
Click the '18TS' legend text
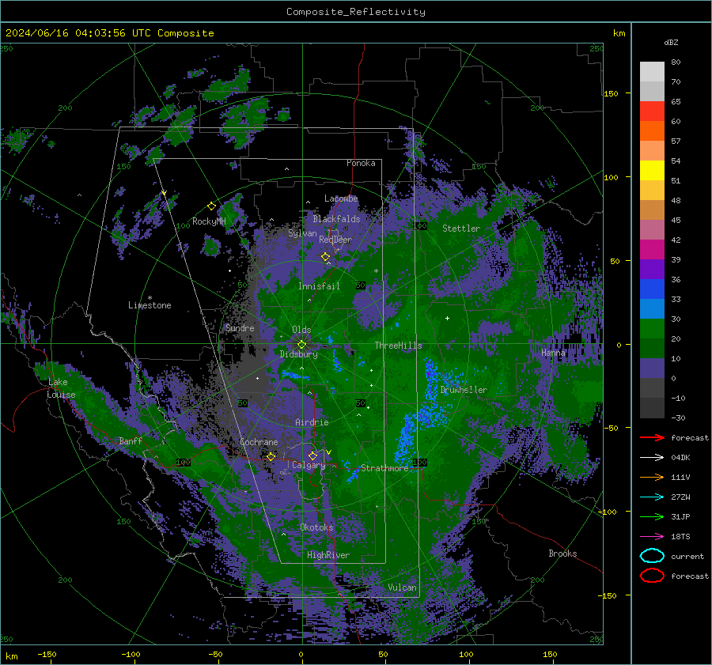[680, 537]
